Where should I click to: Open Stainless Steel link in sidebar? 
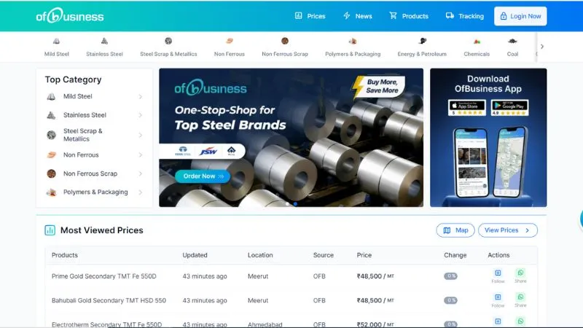pyautogui.click(x=85, y=115)
